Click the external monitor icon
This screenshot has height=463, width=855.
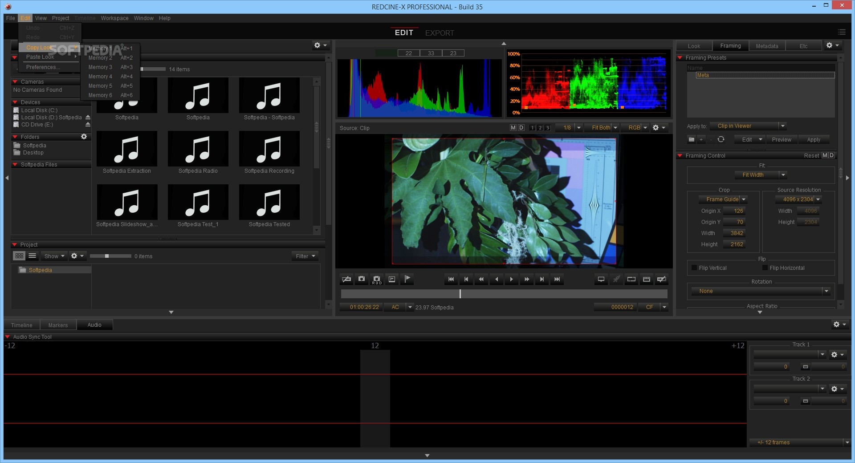pyautogui.click(x=601, y=279)
